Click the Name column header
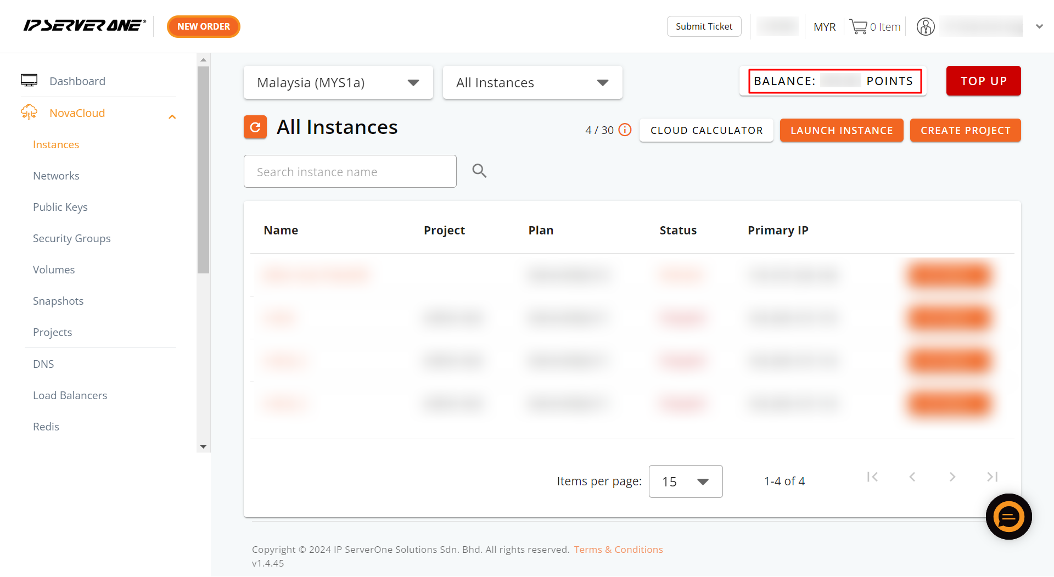Viewport: 1054px width, 577px height. [281, 230]
